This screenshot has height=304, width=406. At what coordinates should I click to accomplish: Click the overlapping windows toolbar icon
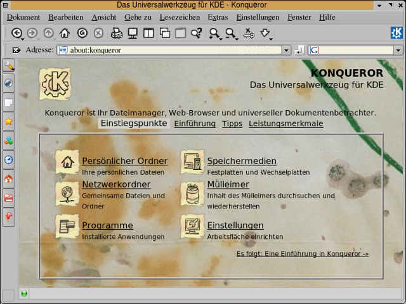pyautogui.click(x=165, y=33)
